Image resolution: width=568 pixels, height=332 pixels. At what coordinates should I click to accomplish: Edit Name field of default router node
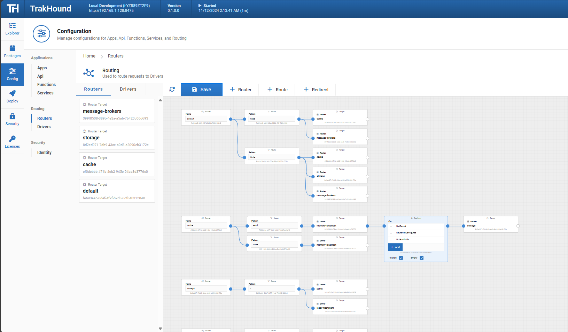pyautogui.click(x=206, y=119)
